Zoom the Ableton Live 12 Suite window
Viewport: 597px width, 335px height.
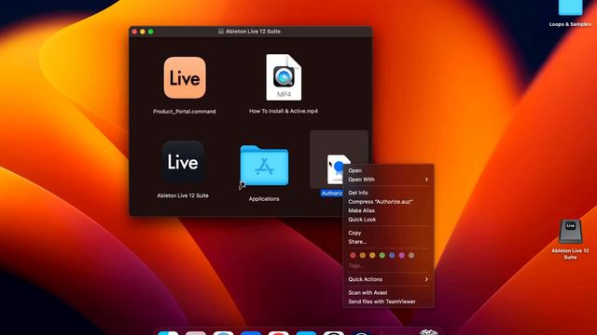click(x=151, y=32)
